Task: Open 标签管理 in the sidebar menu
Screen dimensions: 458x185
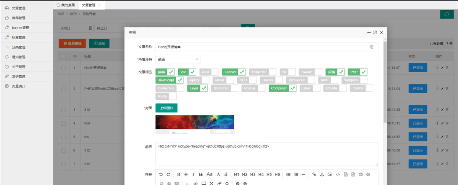Action: tap(18, 37)
